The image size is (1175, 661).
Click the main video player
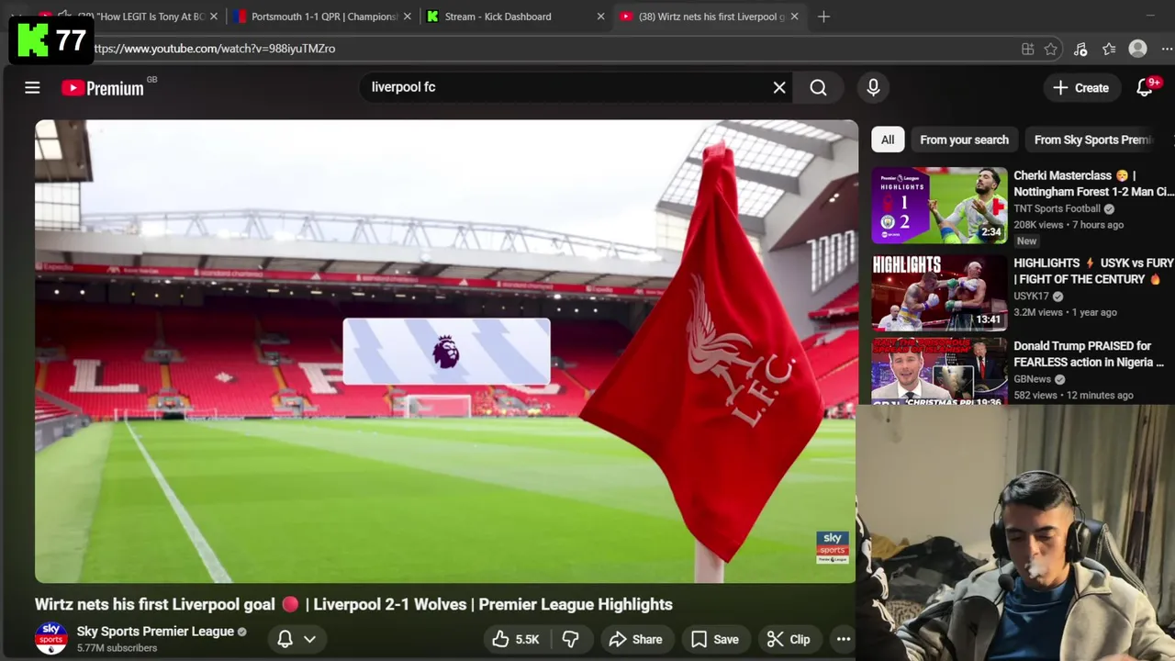coord(446,352)
